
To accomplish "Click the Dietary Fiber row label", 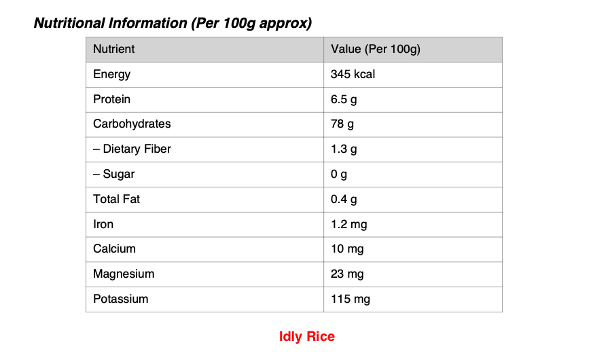I will point(132,149).
